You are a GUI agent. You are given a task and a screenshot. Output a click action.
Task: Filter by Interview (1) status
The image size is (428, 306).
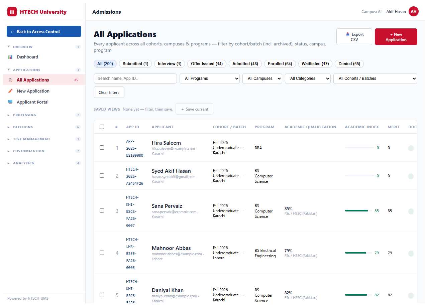tap(170, 64)
